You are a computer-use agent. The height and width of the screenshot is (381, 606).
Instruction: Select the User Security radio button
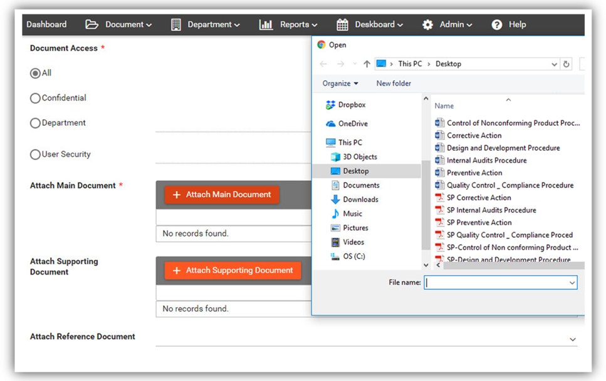pos(35,155)
